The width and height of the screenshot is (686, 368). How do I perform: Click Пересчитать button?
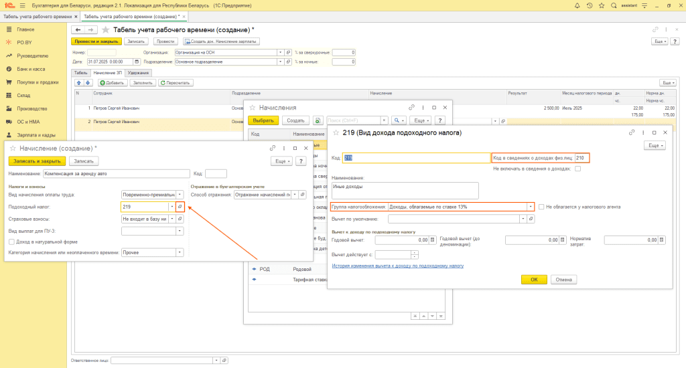point(175,82)
